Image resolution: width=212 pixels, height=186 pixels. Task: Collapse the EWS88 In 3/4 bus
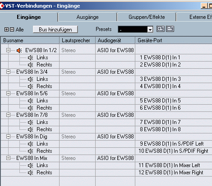pyautogui.click(x=9, y=72)
